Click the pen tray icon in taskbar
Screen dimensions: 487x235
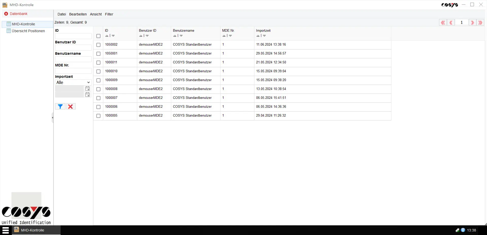tap(457, 230)
